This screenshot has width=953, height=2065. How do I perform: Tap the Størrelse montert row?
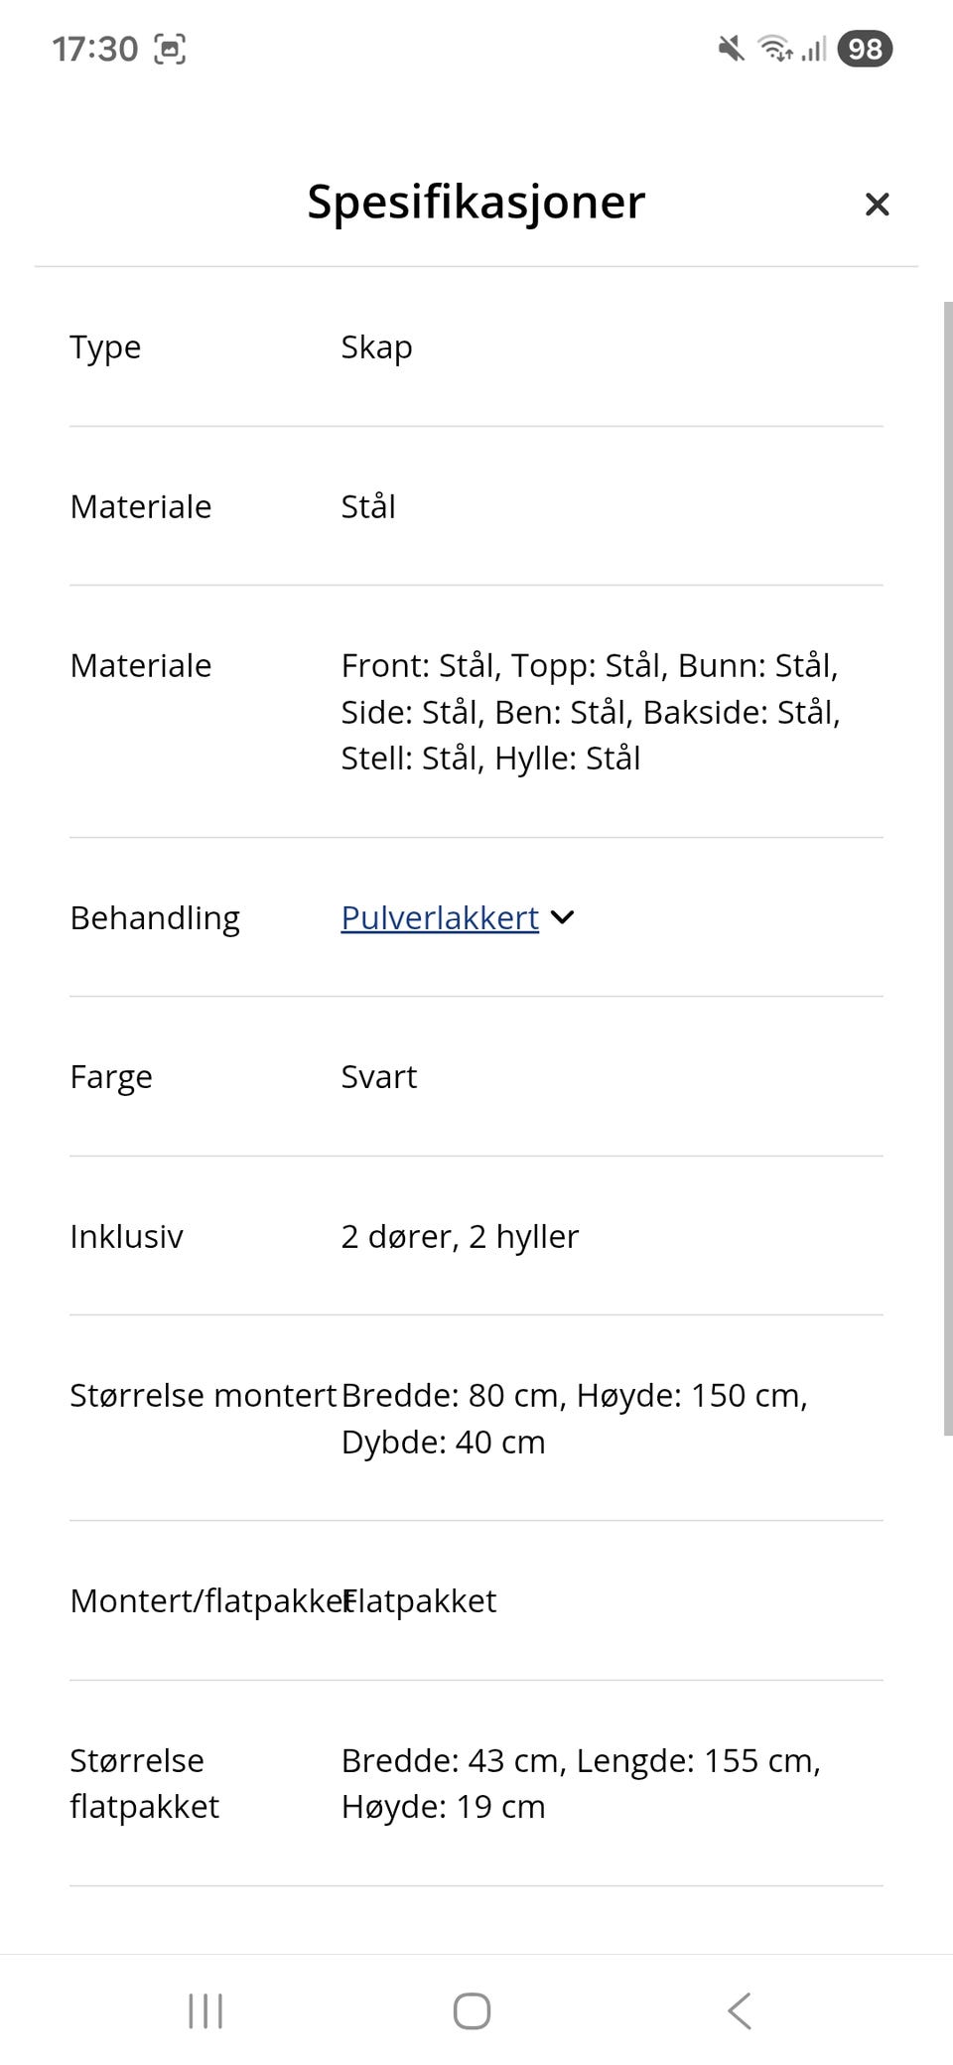tap(203, 1395)
